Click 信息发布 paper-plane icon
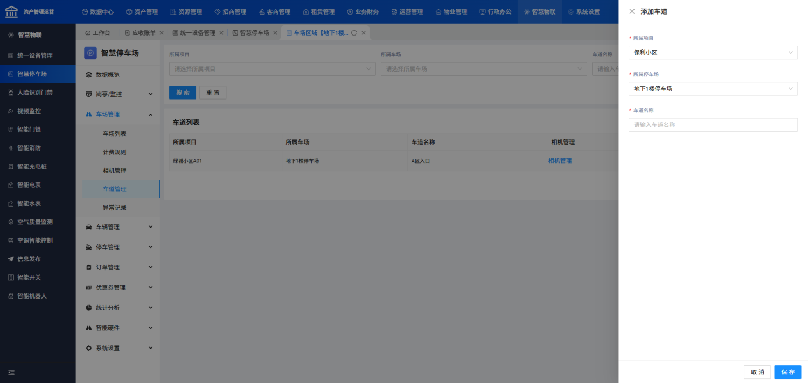The image size is (808, 383). coord(11,259)
